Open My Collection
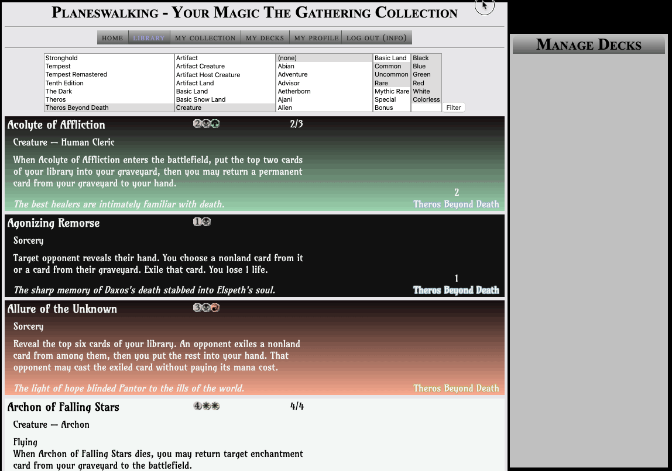The height and width of the screenshot is (471, 672). coord(205,37)
